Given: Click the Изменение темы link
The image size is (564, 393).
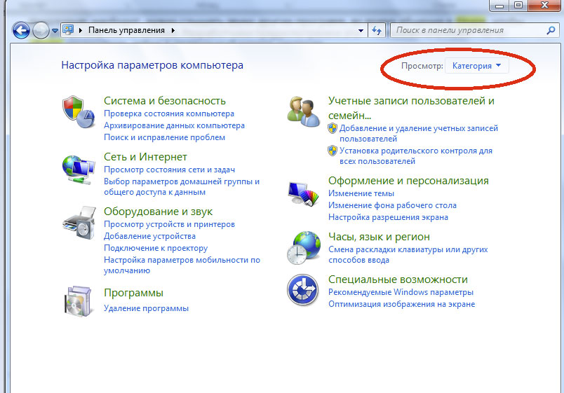Looking at the screenshot, I should click(x=361, y=193).
